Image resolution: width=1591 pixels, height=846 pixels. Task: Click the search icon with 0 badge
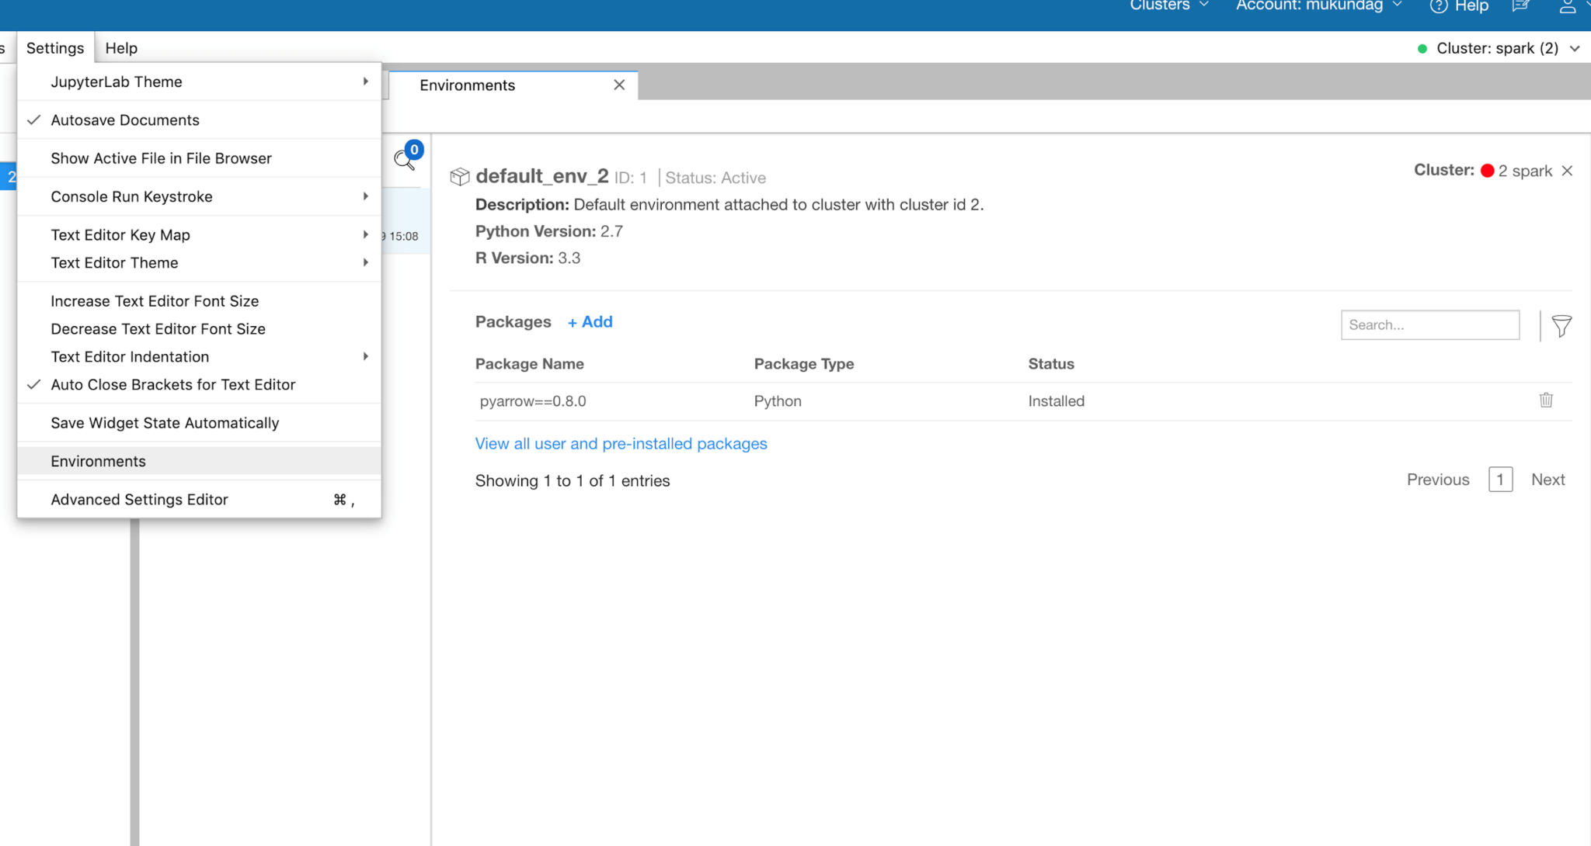[x=407, y=155]
